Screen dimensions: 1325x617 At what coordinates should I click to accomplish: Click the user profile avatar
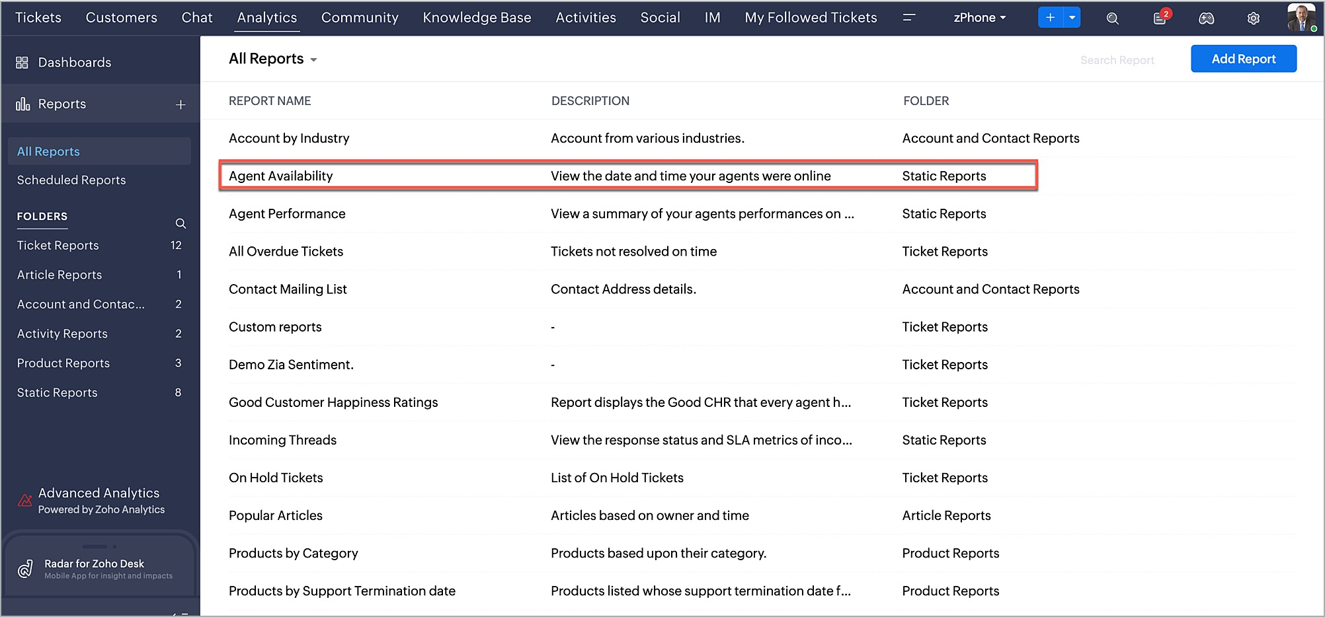(1301, 18)
